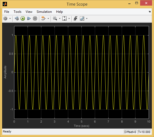Click the step back simulation button

pos(17,18)
